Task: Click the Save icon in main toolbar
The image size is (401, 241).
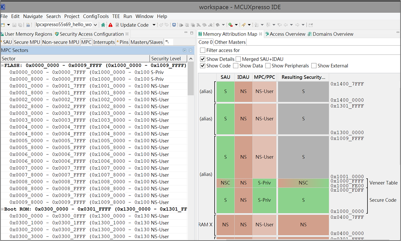Action: (x=14, y=25)
